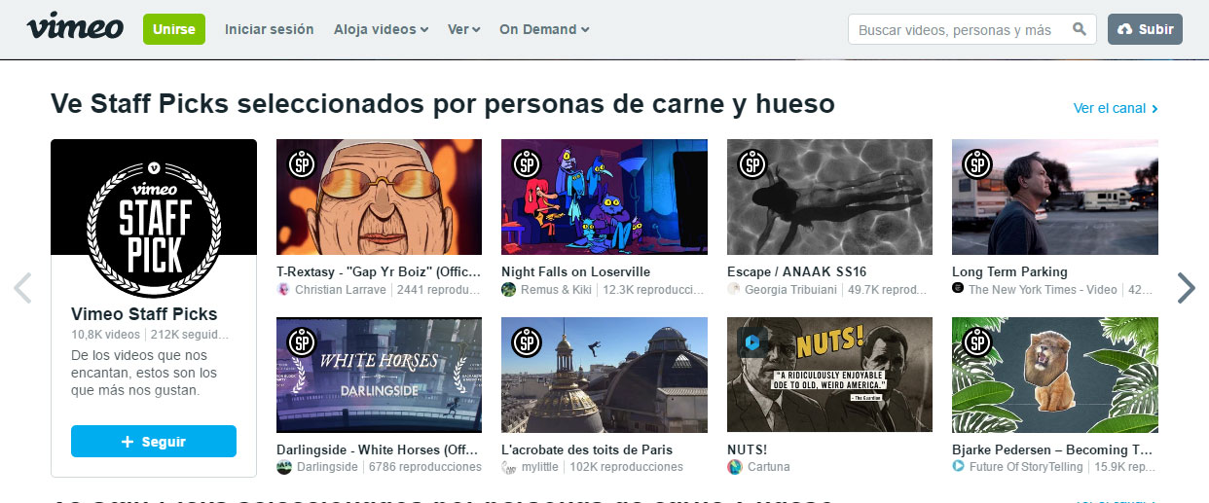The width and height of the screenshot is (1209, 503).
Task: Open the Bjarke Pedersen Becoming thumbnail
Action: pyautogui.click(x=1055, y=375)
